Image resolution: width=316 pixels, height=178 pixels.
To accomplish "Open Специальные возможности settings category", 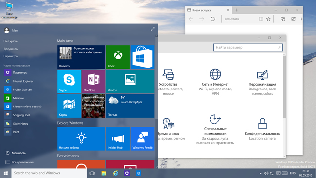I will click(215, 129).
